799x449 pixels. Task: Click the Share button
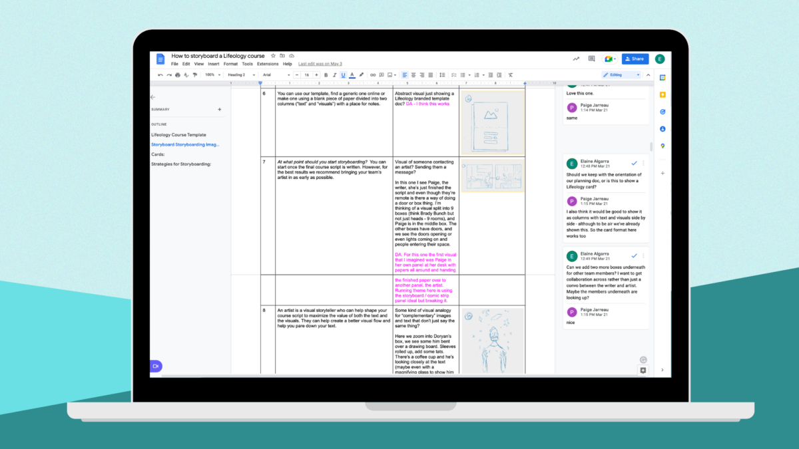635,59
